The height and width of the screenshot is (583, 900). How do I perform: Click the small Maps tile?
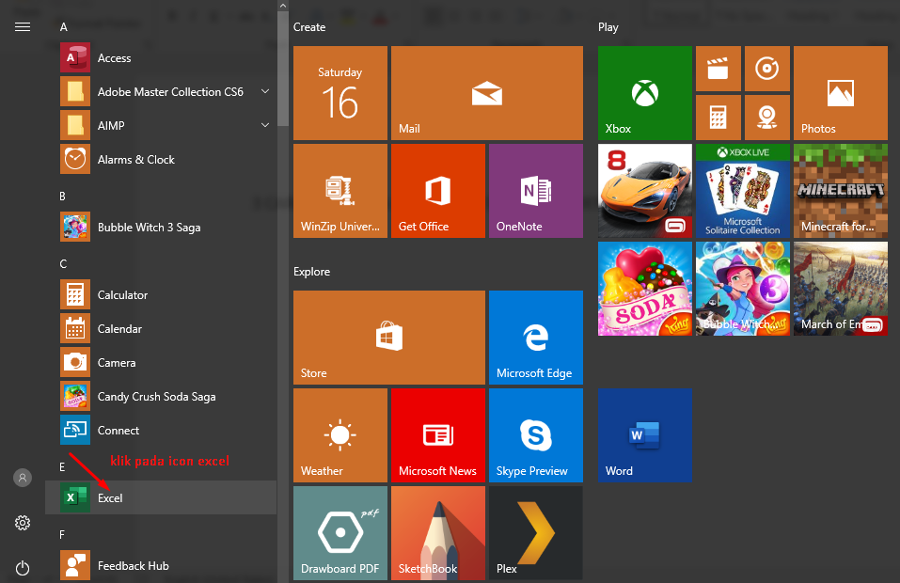pos(766,118)
